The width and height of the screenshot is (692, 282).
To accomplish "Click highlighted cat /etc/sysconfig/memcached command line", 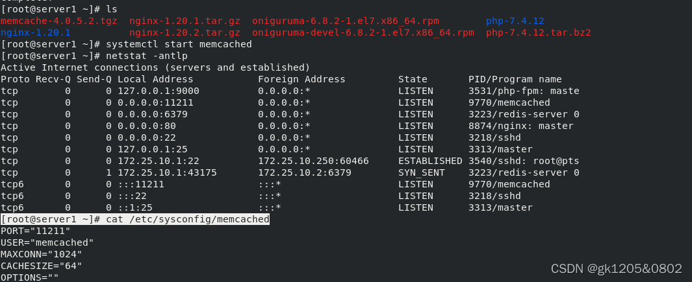I will (135, 219).
